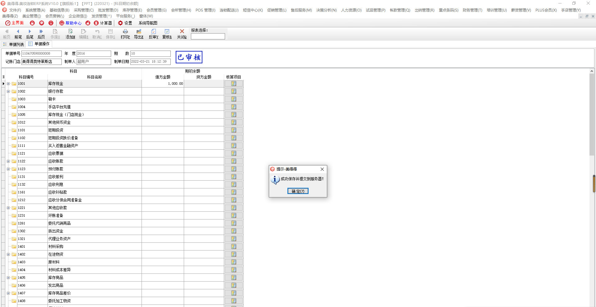This screenshot has height=307, width=596.
Task: Open 核算项目 button for row 1321 代理业务资产
Action: (x=234, y=239)
